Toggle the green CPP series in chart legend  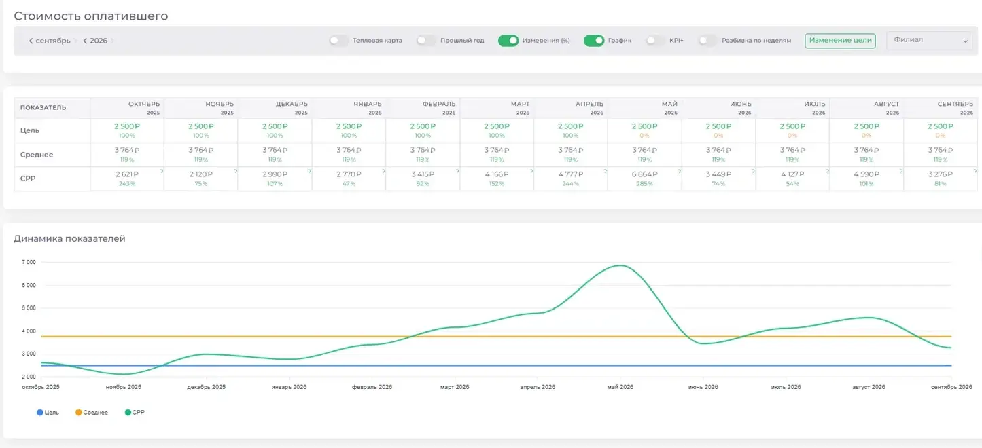(x=135, y=413)
